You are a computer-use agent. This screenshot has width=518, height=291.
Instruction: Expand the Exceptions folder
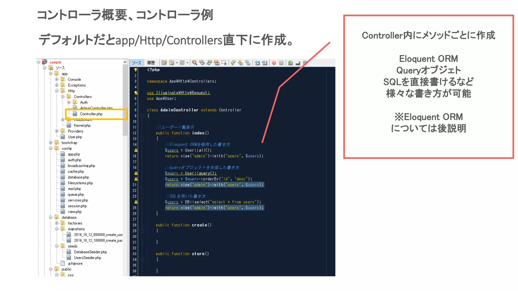pos(57,85)
